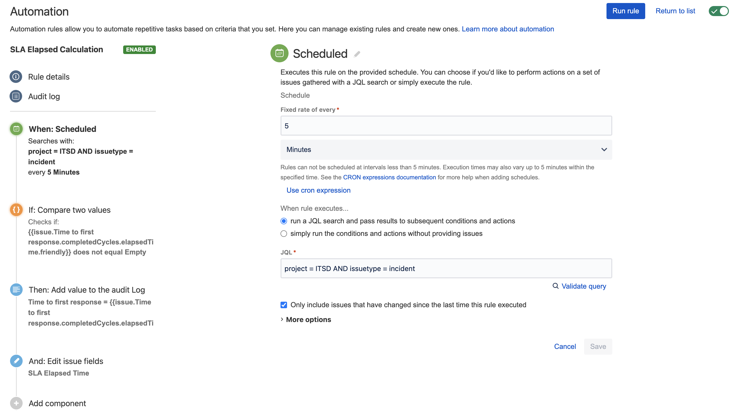Select 'run a JQL search' radio option
The width and height of the screenshot is (747, 420).
[284, 221]
